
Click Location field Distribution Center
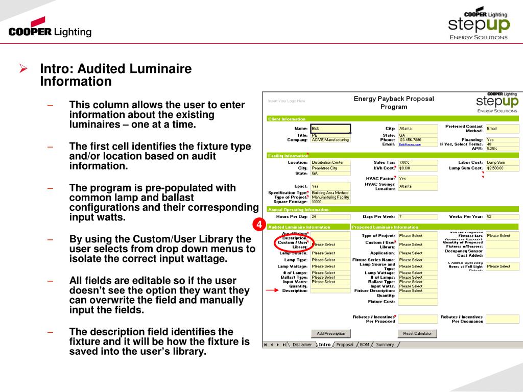tap(330, 163)
